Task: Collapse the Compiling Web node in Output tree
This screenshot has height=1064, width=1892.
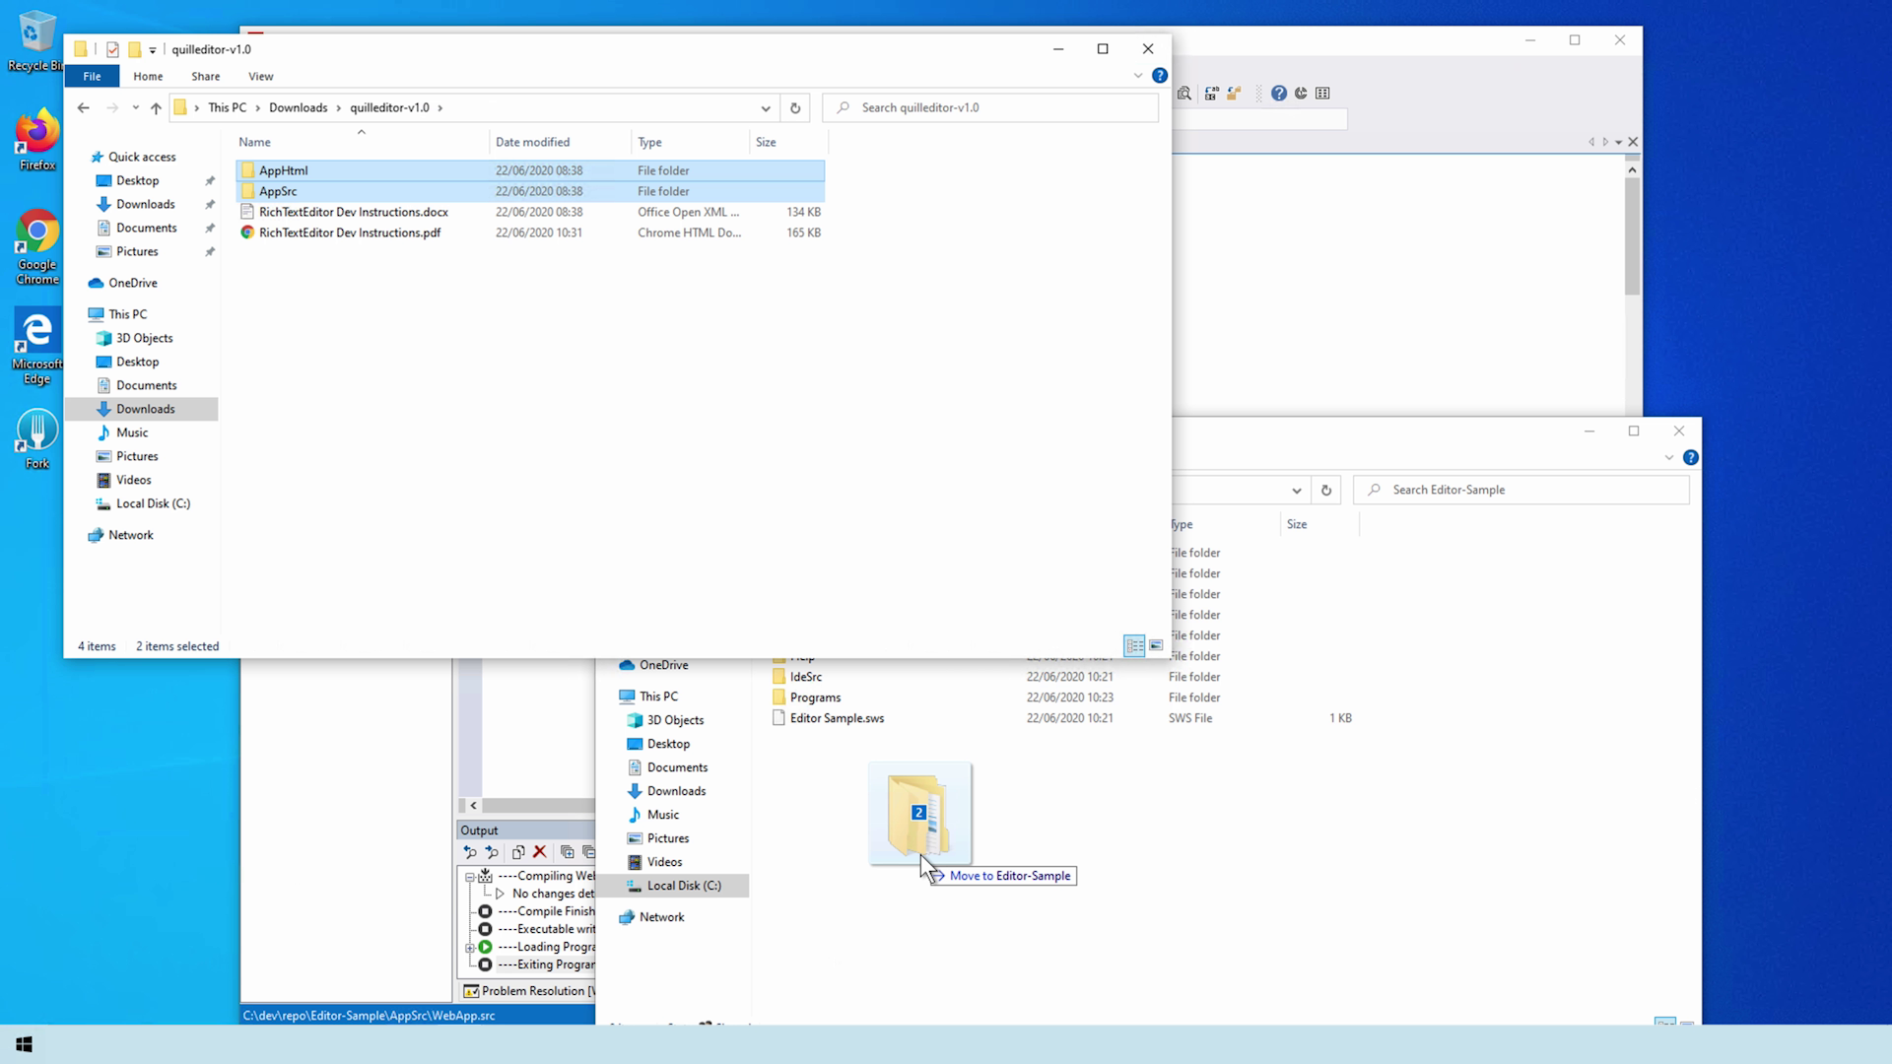Action: click(470, 876)
